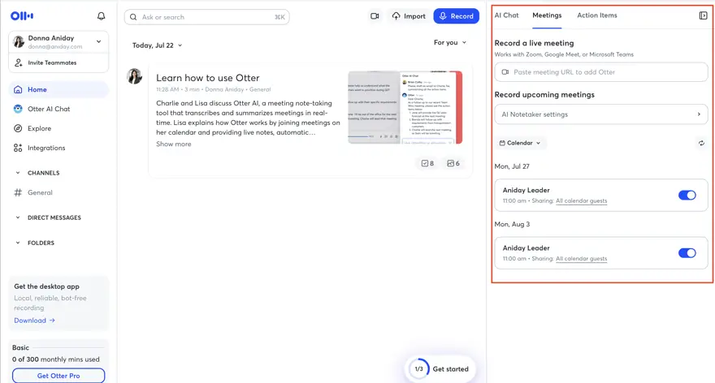The image size is (715, 383).
Task: Click the author avatar next to conversation card
Action: coord(135,76)
